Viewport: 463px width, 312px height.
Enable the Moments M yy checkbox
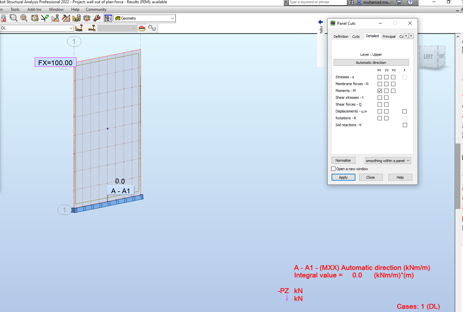(386, 91)
